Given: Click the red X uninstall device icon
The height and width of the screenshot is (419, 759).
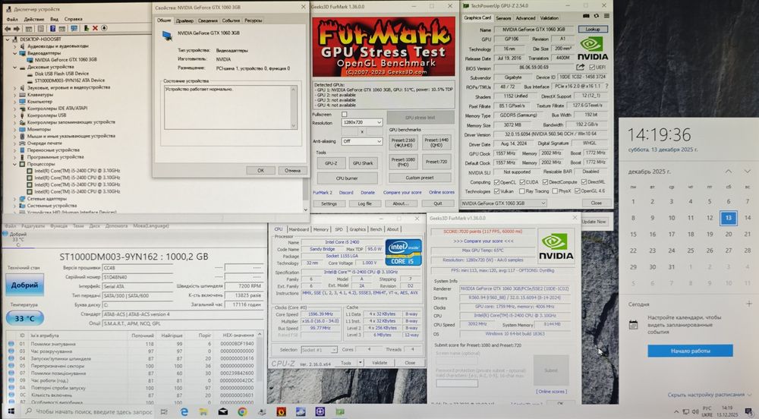Looking at the screenshot, I should pyautogui.click(x=96, y=29).
